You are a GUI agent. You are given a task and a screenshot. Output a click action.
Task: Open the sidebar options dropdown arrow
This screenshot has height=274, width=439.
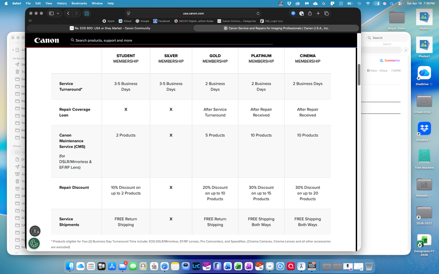point(58,13)
